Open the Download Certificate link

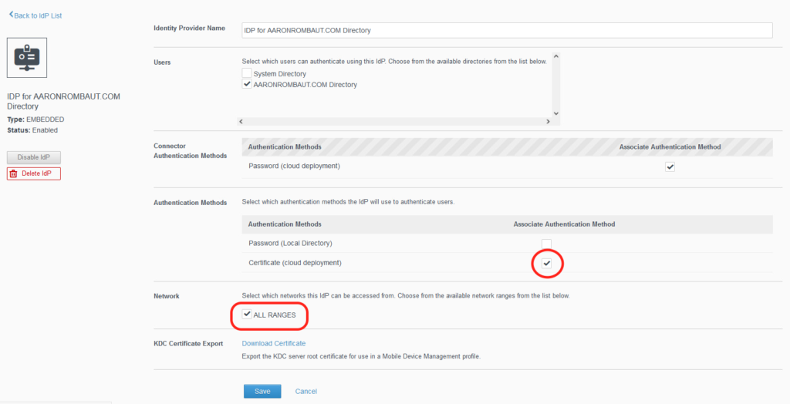pos(273,343)
